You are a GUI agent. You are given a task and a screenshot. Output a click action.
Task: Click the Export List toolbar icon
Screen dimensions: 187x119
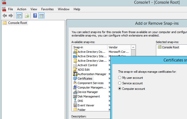click(x=27, y=15)
